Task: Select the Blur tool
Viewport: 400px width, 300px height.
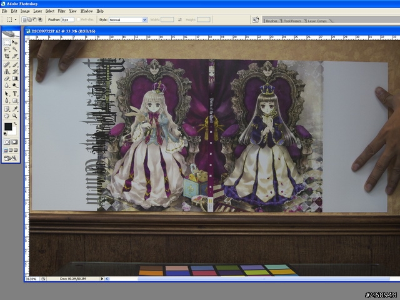Action: pyautogui.click(x=7, y=86)
